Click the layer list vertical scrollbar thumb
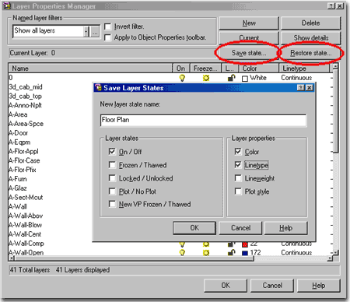This screenshot has width=350, height=302. pos(335,111)
